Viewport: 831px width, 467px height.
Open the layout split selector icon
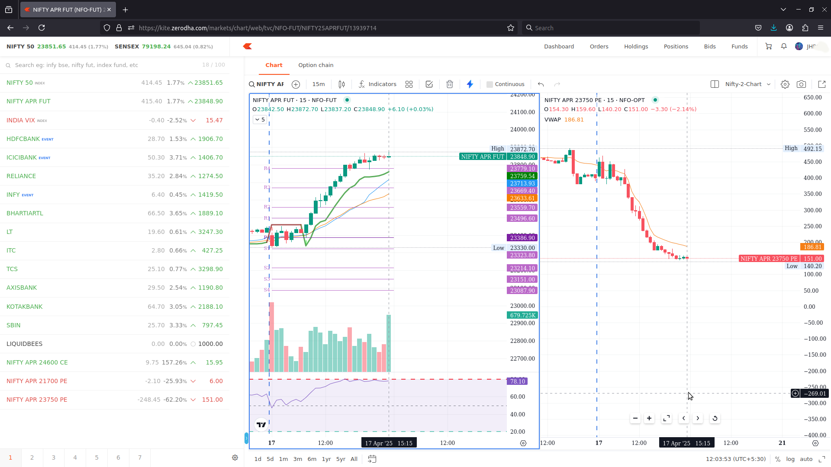(x=715, y=84)
